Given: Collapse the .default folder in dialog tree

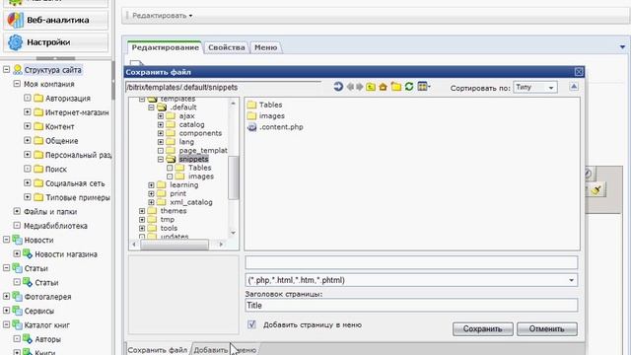Looking at the screenshot, I should tap(151, 107).
